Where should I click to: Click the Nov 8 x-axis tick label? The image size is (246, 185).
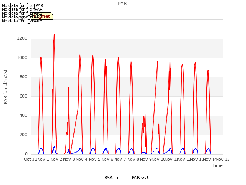pyautogui.click(x=133, y=159)
